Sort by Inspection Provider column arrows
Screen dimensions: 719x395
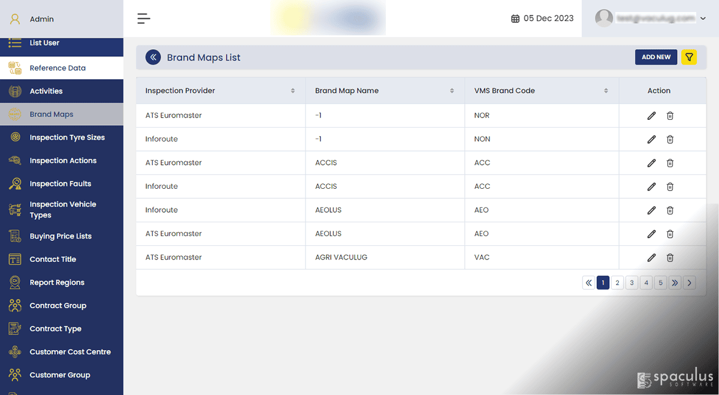click(x=293, y=91)
